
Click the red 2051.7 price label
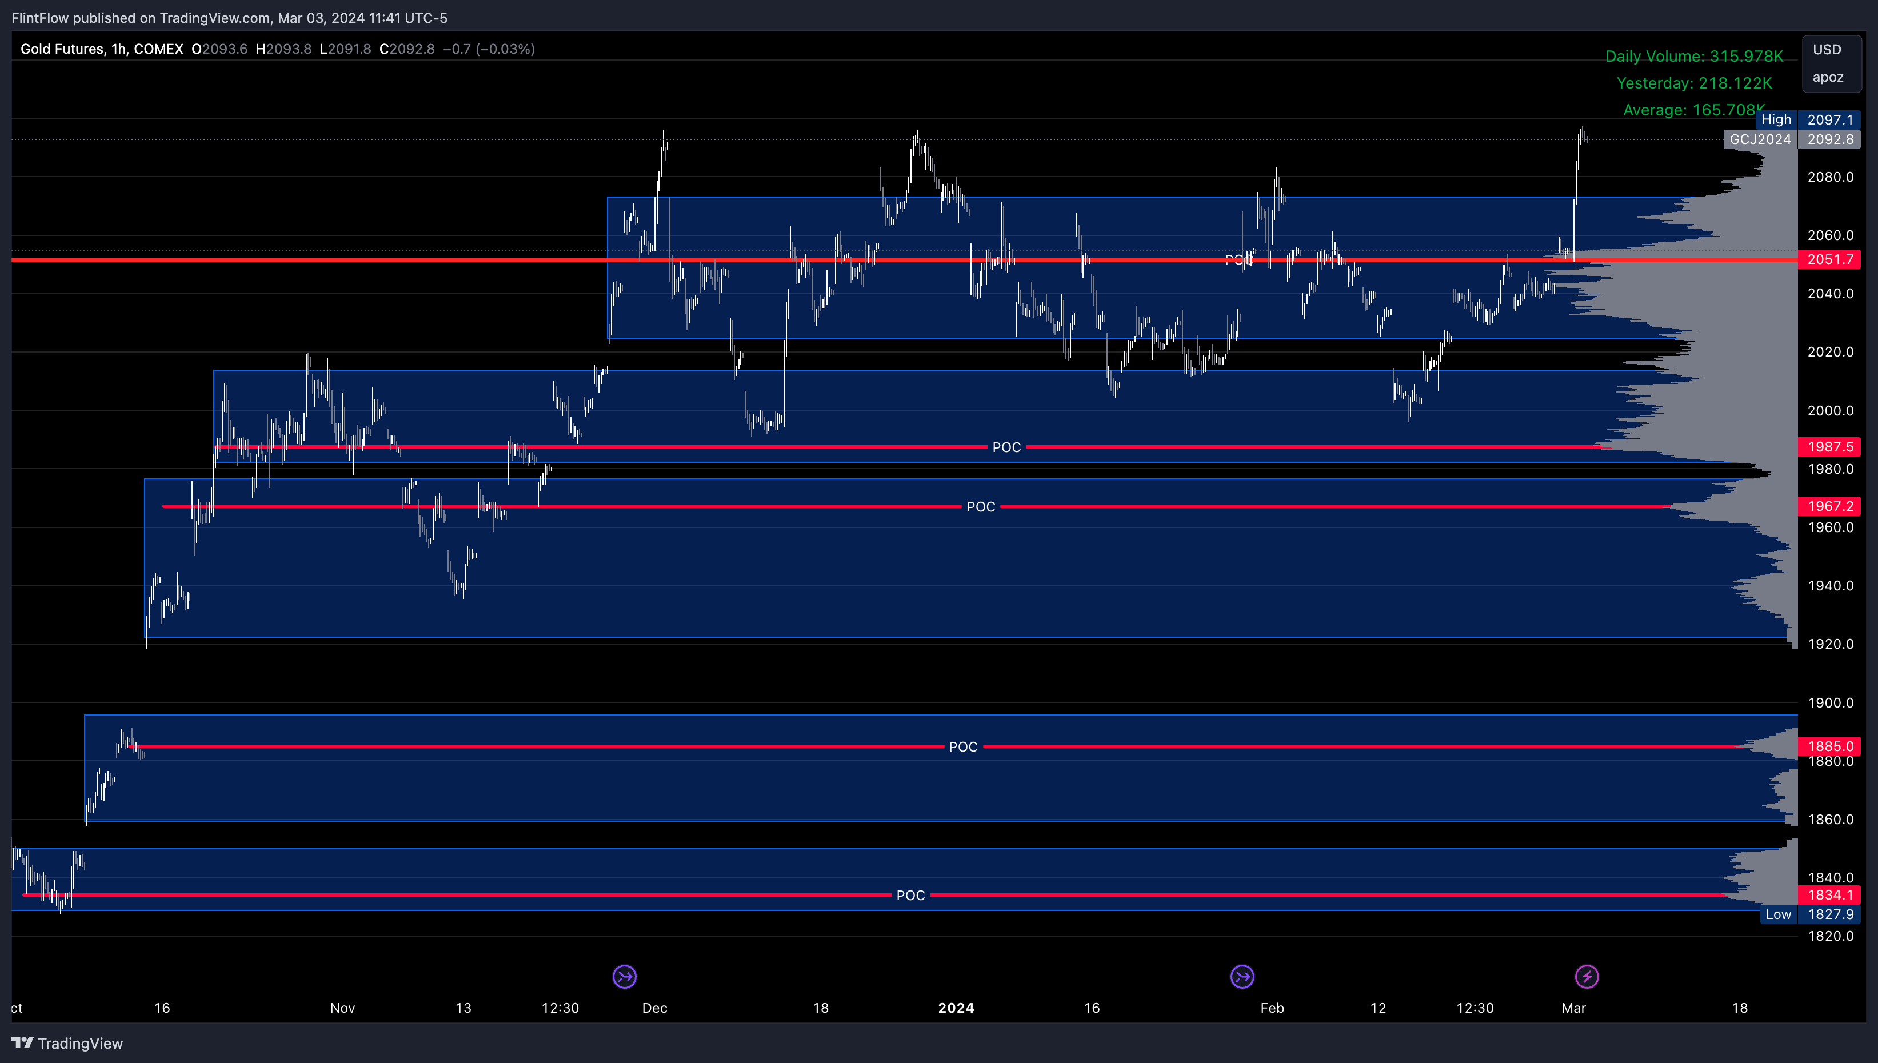1829,259
